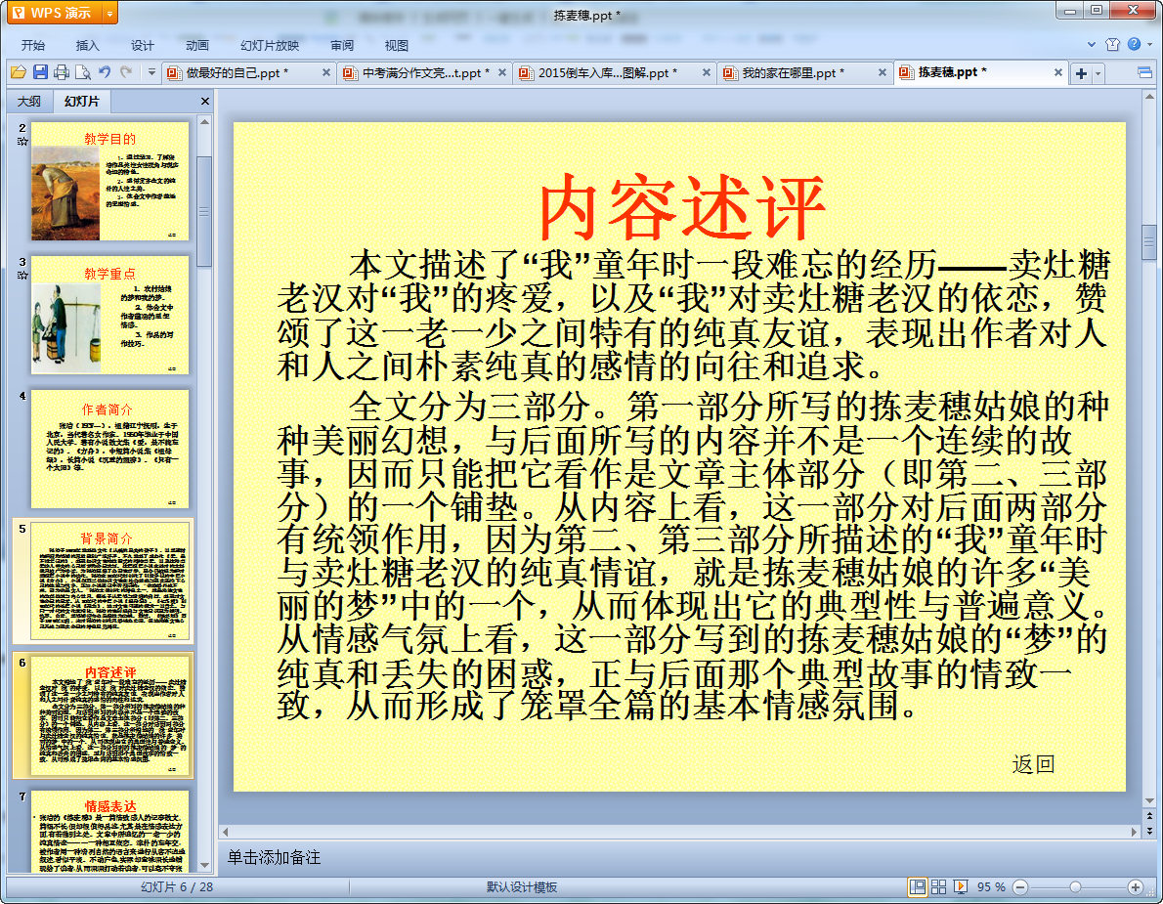The width and height of the screenshot is (1163, 904).
Task: Click the animation star icon on slide 2
Action: (x=22, y=142)
